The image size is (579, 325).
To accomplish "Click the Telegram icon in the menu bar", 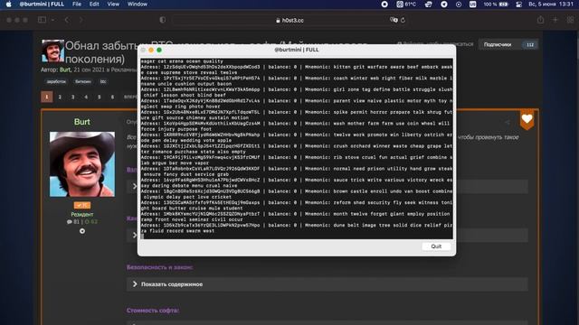I will coord(444,4).
